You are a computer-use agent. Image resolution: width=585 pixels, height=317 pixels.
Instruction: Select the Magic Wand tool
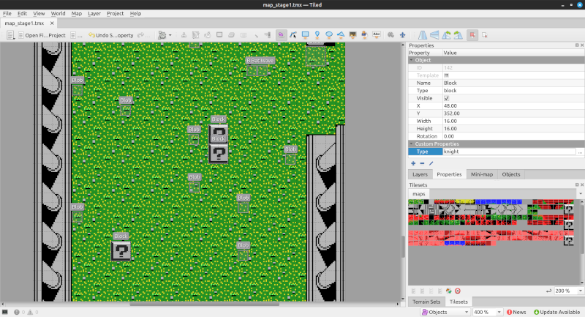pos(255,35)
